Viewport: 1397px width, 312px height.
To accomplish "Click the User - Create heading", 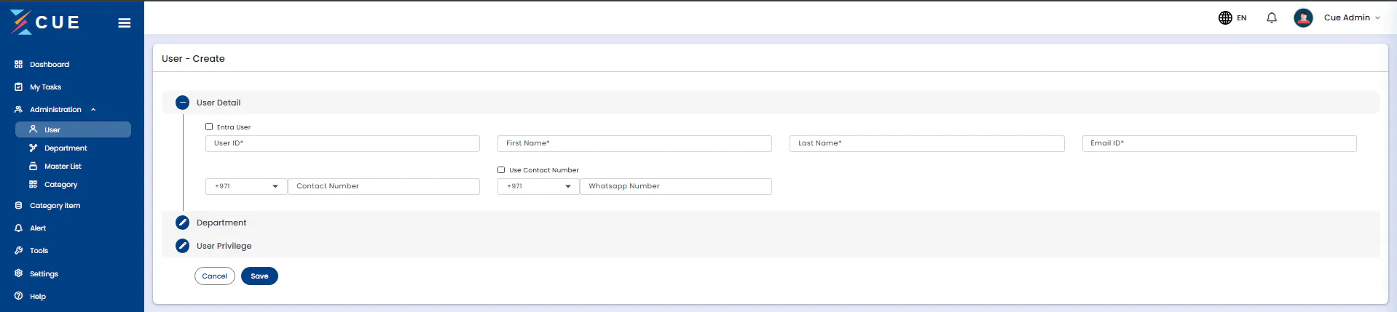I will pyautogui.click(x=193, y=58).
